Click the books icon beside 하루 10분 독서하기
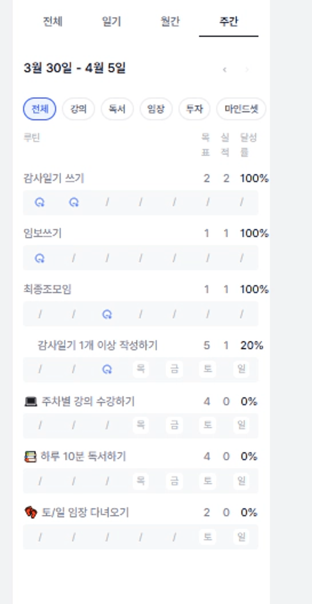The height and width of the screenshot is (604, 312). pyautogui.click(x=30, y=457)
